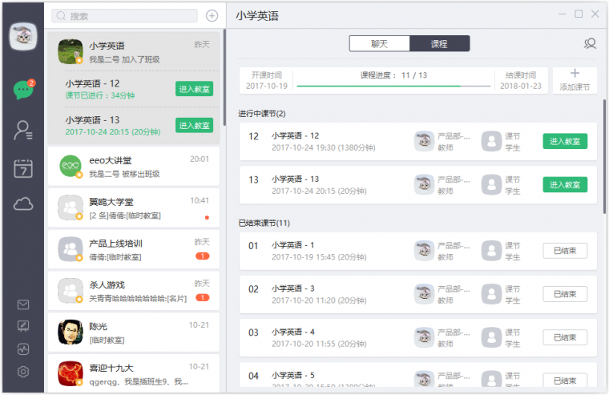Open the contacts list icon in sidebar
609x395 pixels.
coord(22,129)
